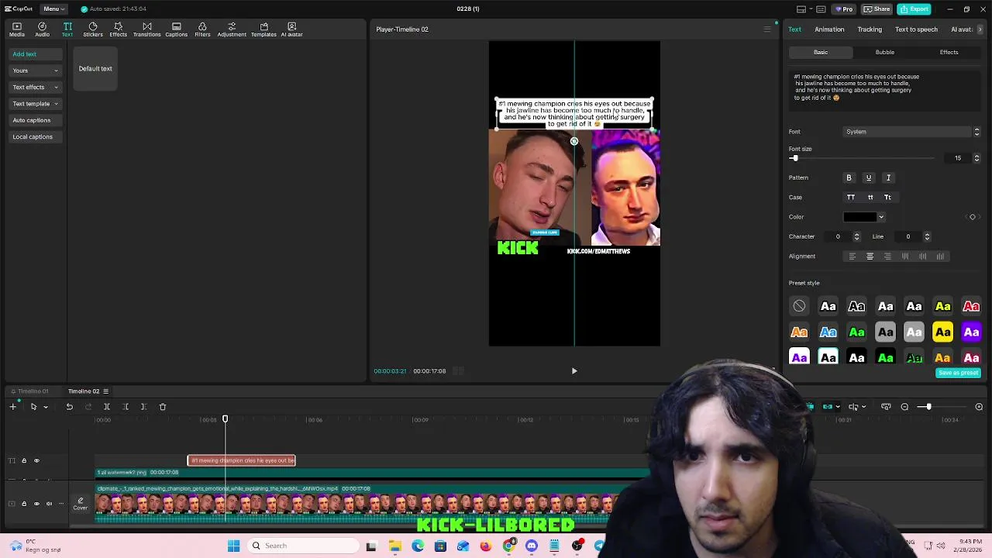Click the Cover edit button on main track
This screenshot has height=558, width=992.
(80, 504)
